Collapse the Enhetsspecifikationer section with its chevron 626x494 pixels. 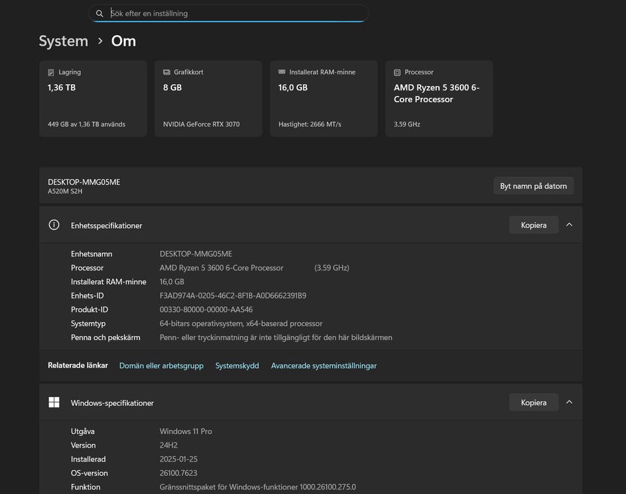pyautogui.click(x=569, y=225)
